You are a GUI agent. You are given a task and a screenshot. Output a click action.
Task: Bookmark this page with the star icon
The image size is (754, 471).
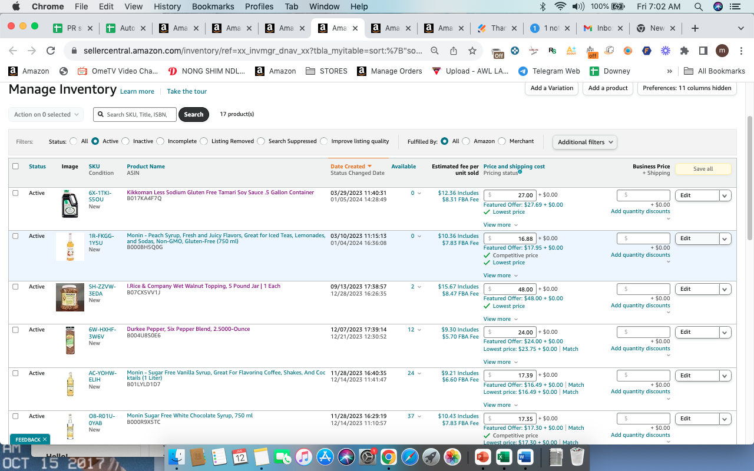tap(472, 51)
